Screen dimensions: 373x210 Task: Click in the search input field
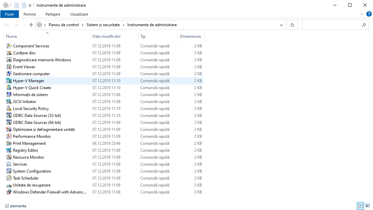pyautogui.click(x=332, y=25)
